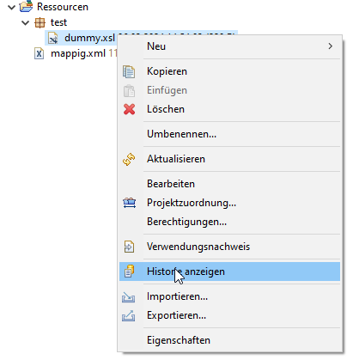Image resolution: width=347 pixels, height=360 pixels.
Task: Click the Exportieren tray icon
Action: (x=128, y=316)
